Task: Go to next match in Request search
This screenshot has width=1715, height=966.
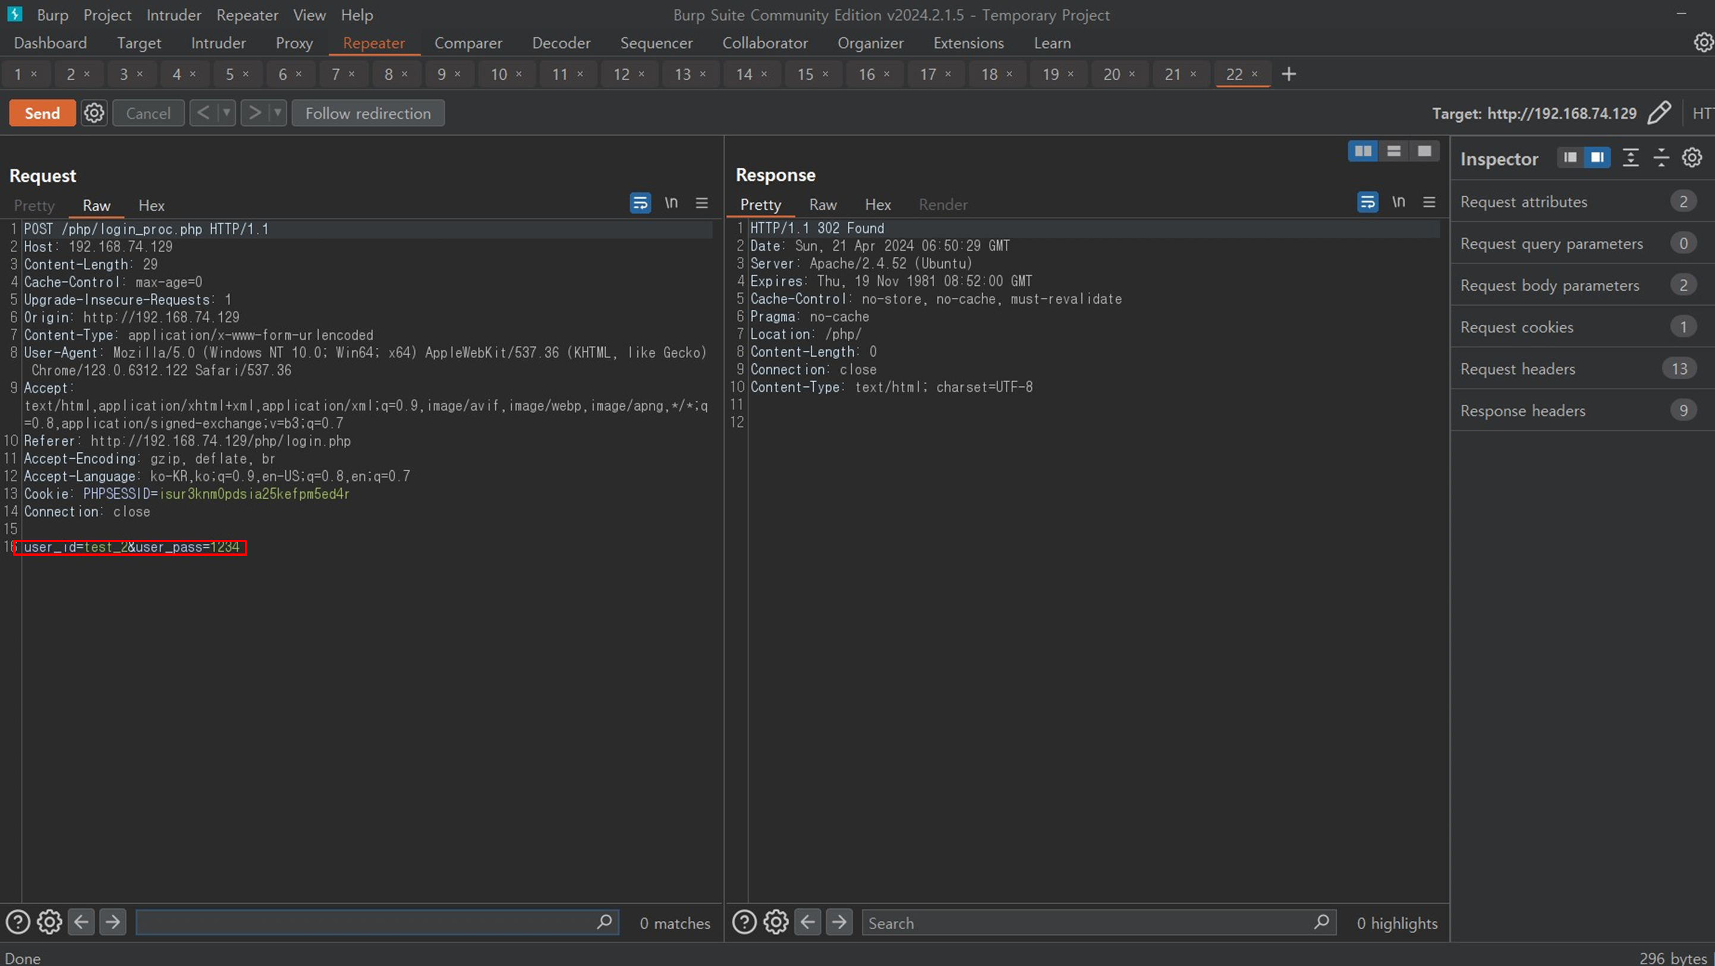Action: [113, 923]
